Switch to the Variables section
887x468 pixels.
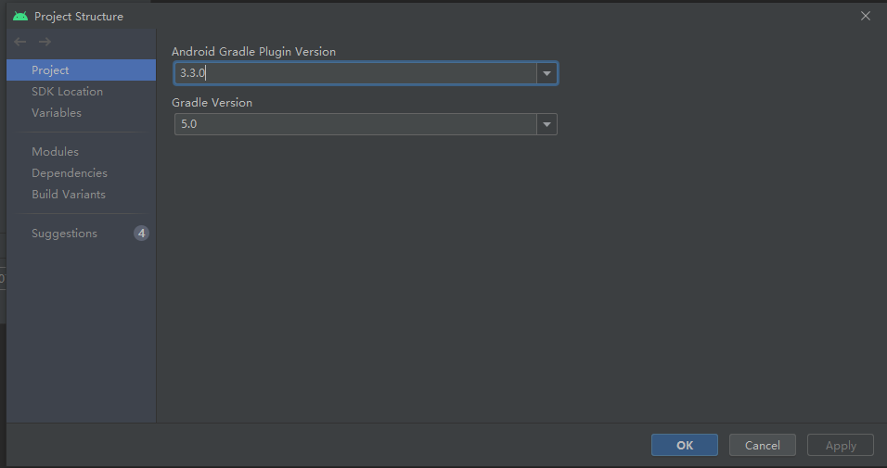click(57, 113)
